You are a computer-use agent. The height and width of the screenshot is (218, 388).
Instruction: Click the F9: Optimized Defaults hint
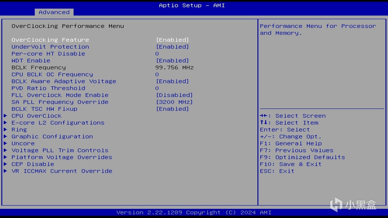point(302,157)
